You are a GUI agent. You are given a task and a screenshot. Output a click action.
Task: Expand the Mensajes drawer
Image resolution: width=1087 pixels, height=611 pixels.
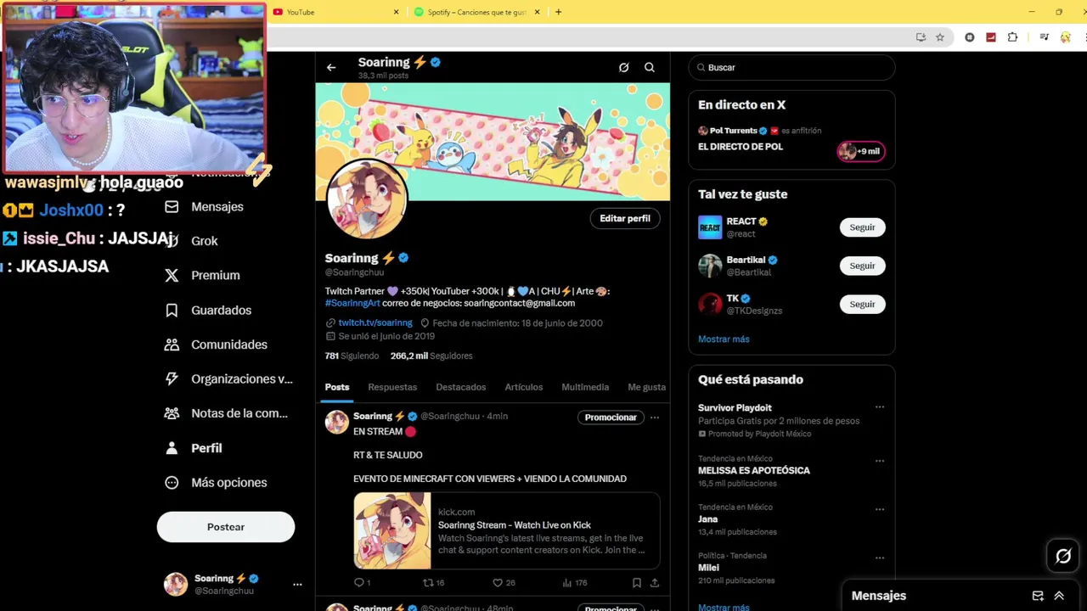coord(1059,597)
